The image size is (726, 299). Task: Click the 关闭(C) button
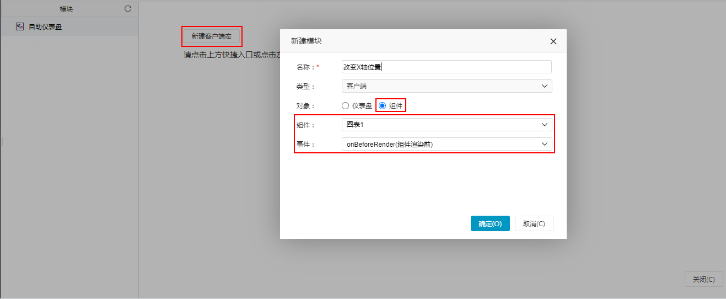[703, 279]
